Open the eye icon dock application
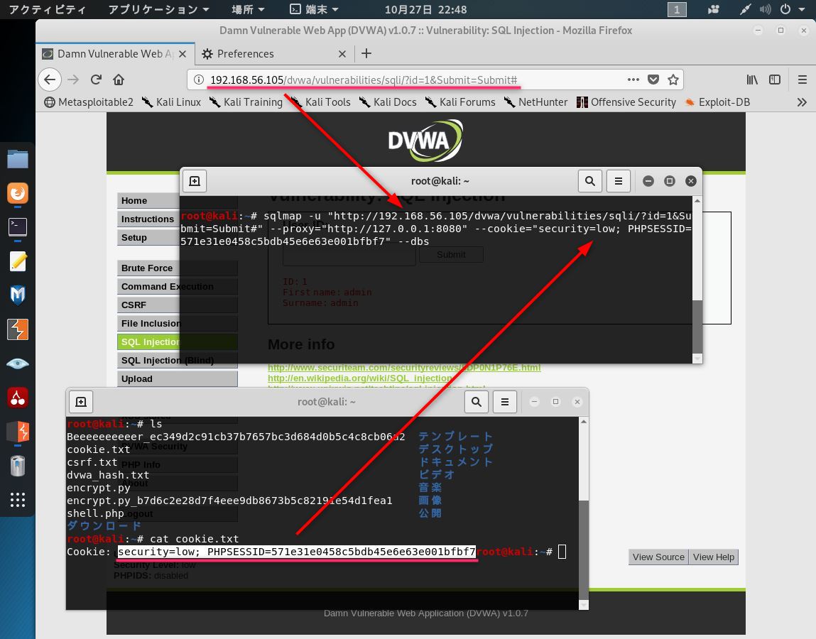The height and width of the screenshot is (639, 816). 18,364
